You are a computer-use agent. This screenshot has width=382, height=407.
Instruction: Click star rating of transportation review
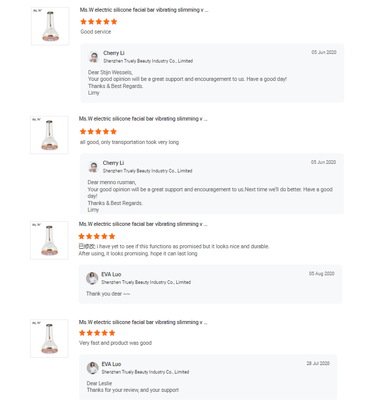pyautogui.click(x=98, y=131)
